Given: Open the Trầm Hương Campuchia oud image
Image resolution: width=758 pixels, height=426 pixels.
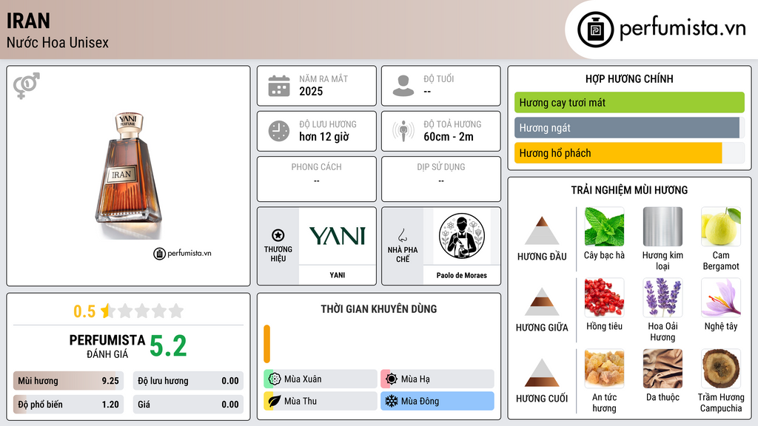Looking at the screenshot, I should [721, 368].
